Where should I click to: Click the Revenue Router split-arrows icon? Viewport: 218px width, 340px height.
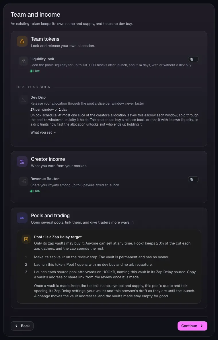(x=24, y=181)
